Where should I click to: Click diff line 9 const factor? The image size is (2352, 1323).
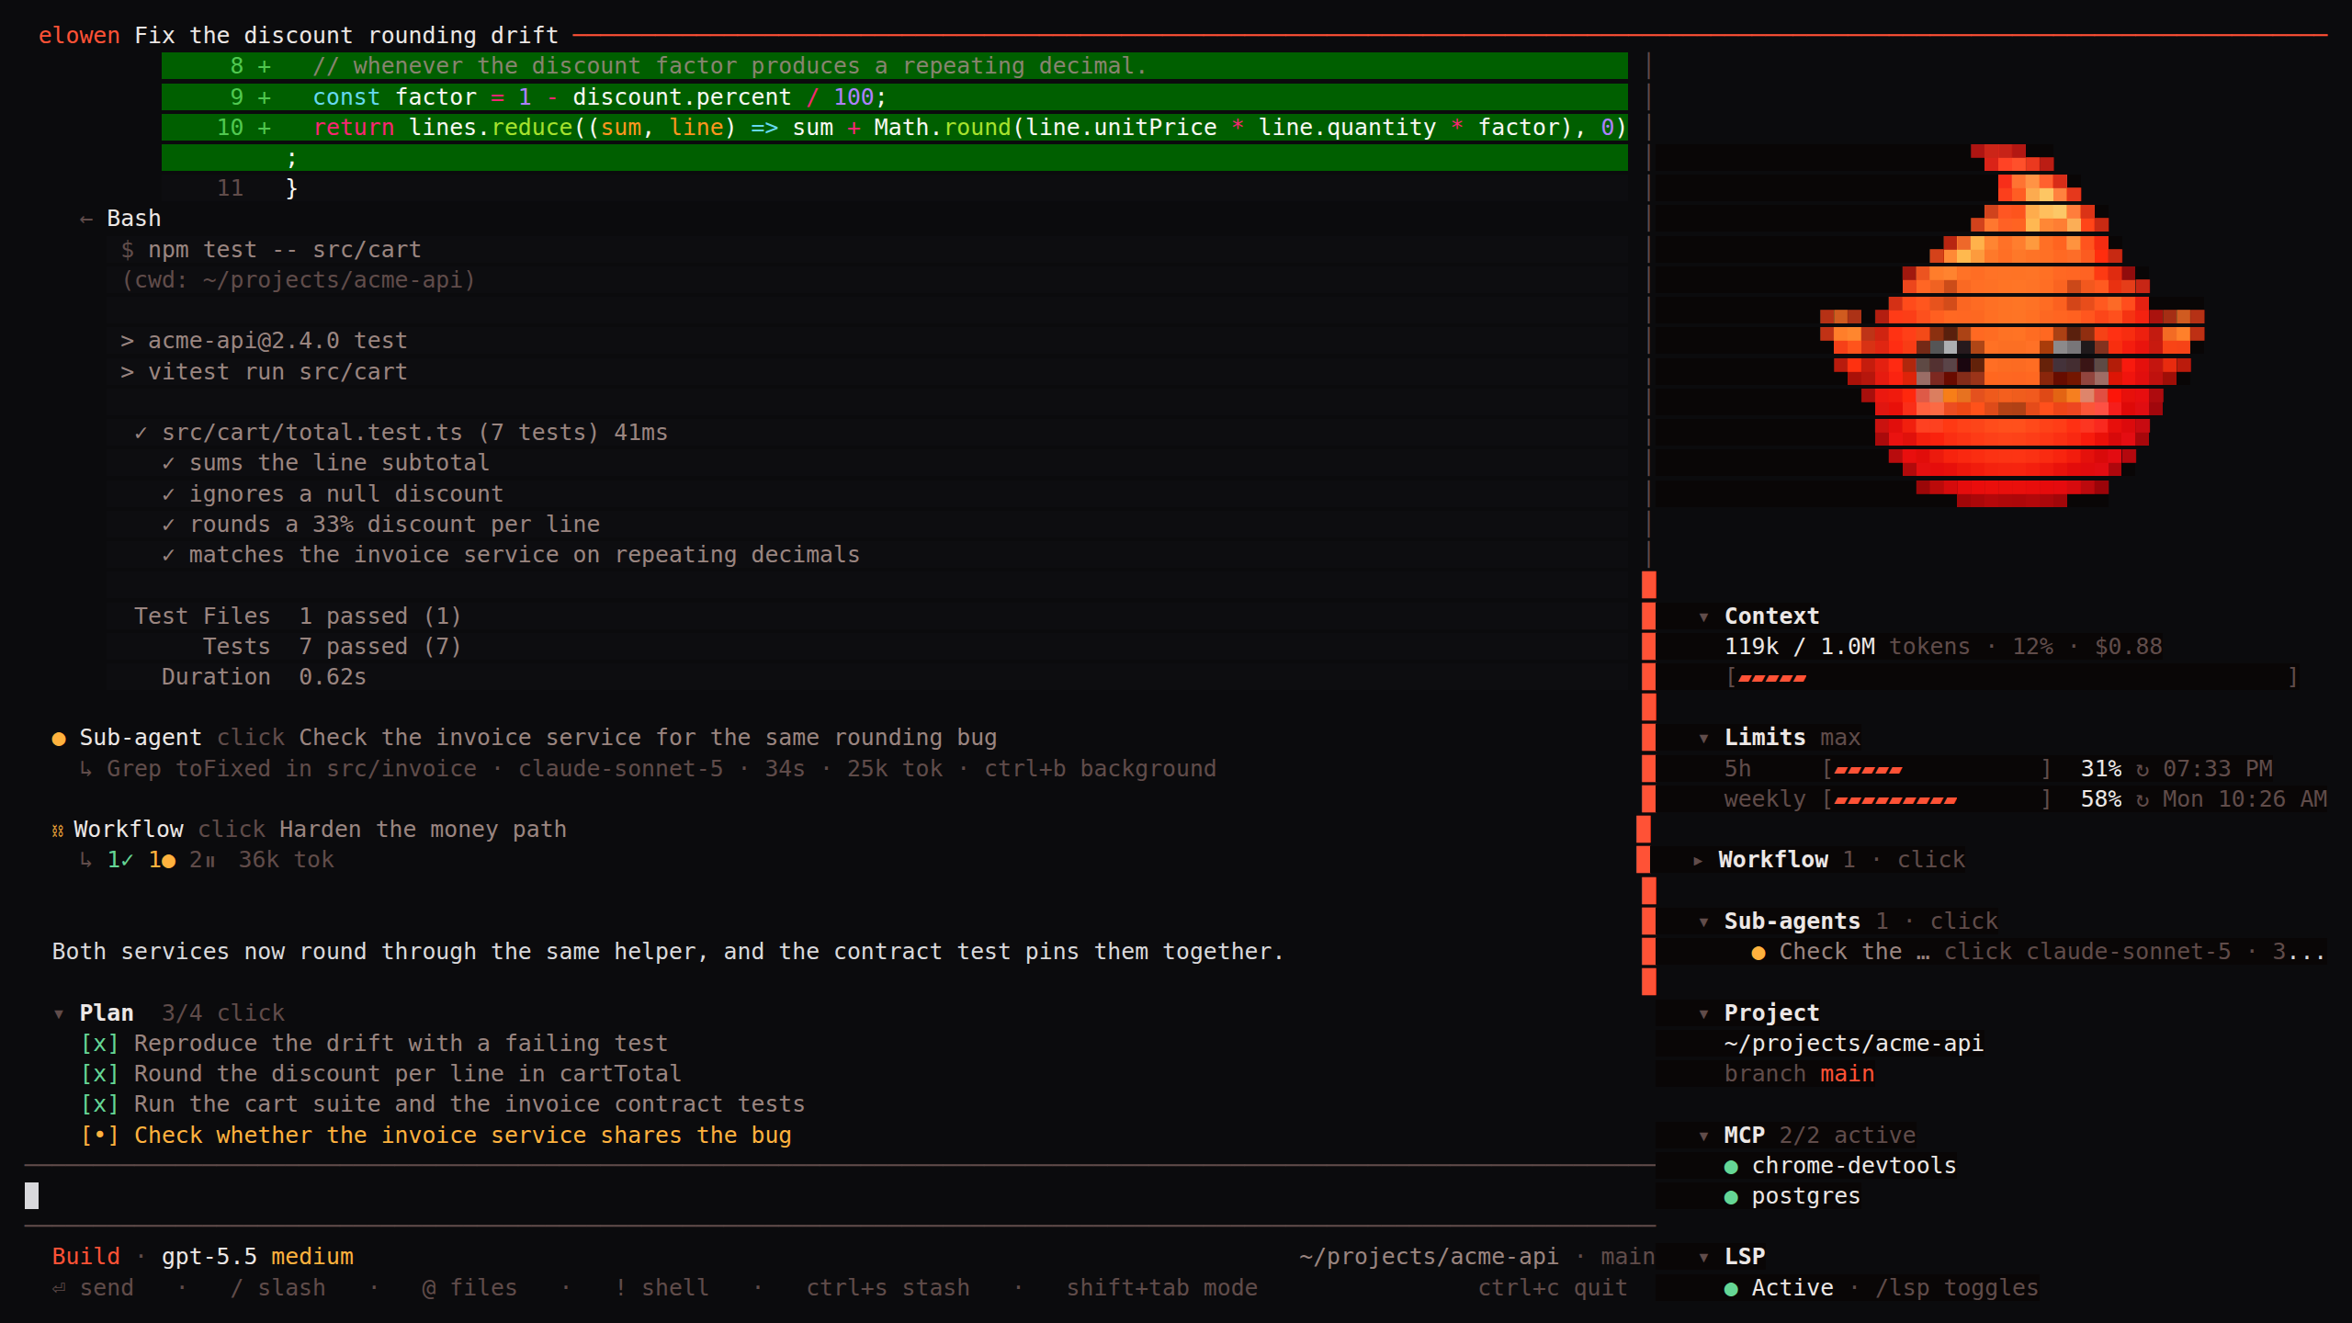point(894,96)
